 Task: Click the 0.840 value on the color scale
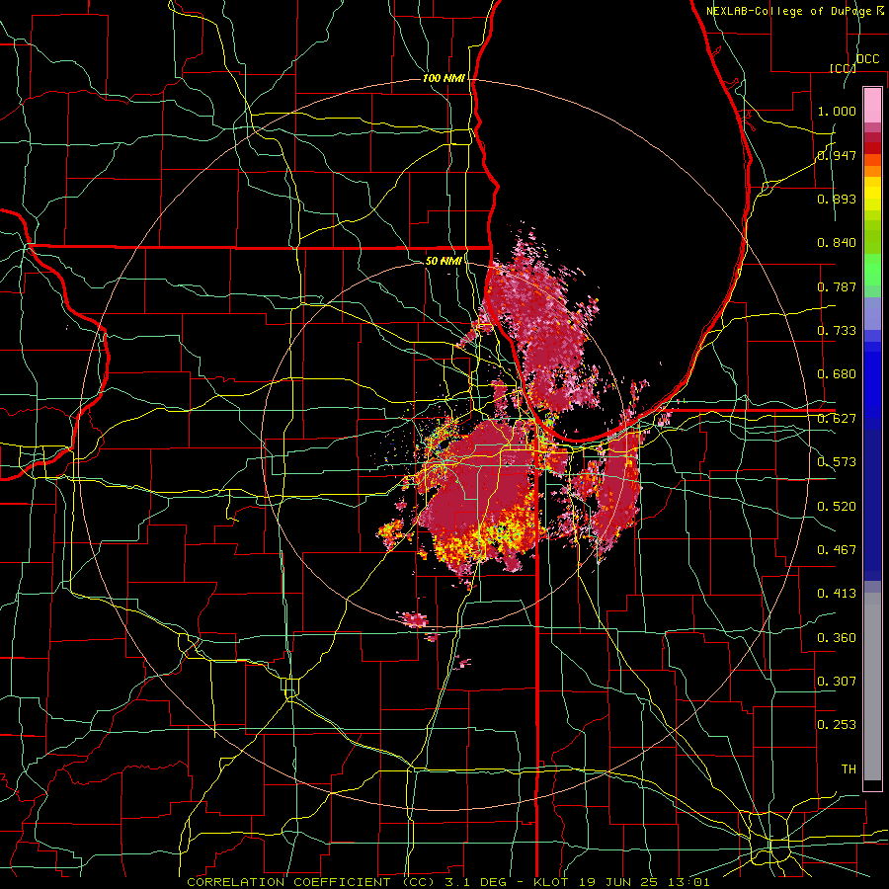(x=837, y=243)
